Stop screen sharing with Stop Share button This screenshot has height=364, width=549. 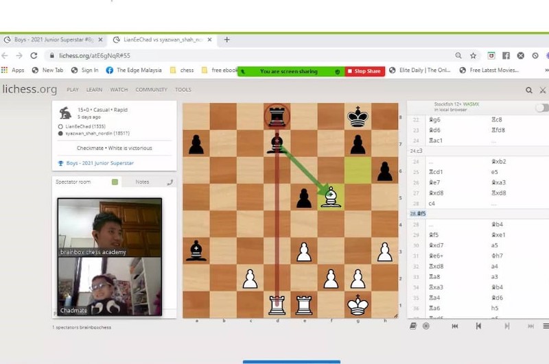[364, 71]
